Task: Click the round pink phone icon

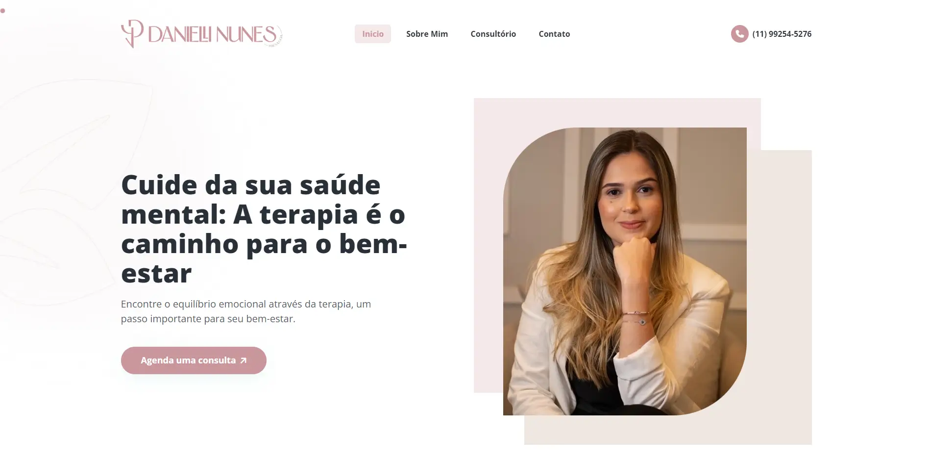Action: [739, 34]
